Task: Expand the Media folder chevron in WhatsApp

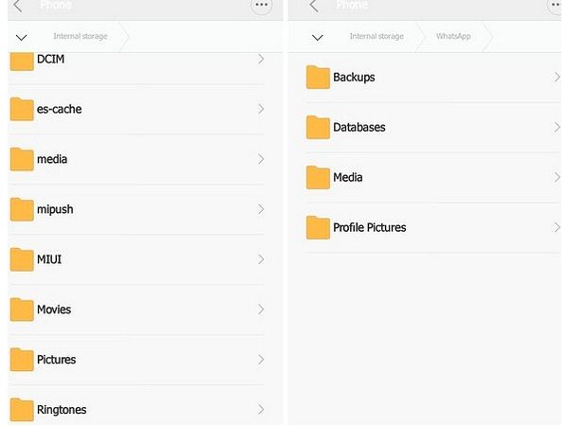Action: 557,177
